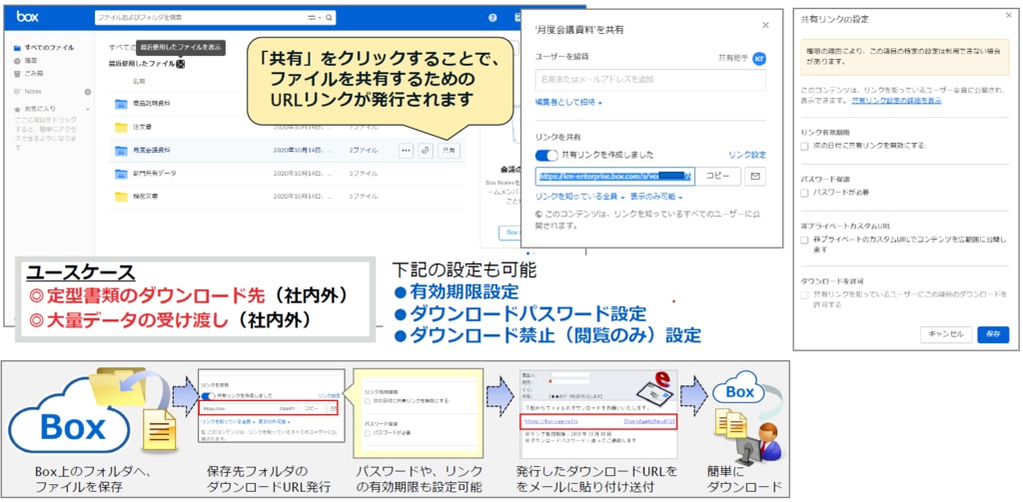
Task: Open the リンクを知っている全員 access dropdown
Action: (580, 197)
